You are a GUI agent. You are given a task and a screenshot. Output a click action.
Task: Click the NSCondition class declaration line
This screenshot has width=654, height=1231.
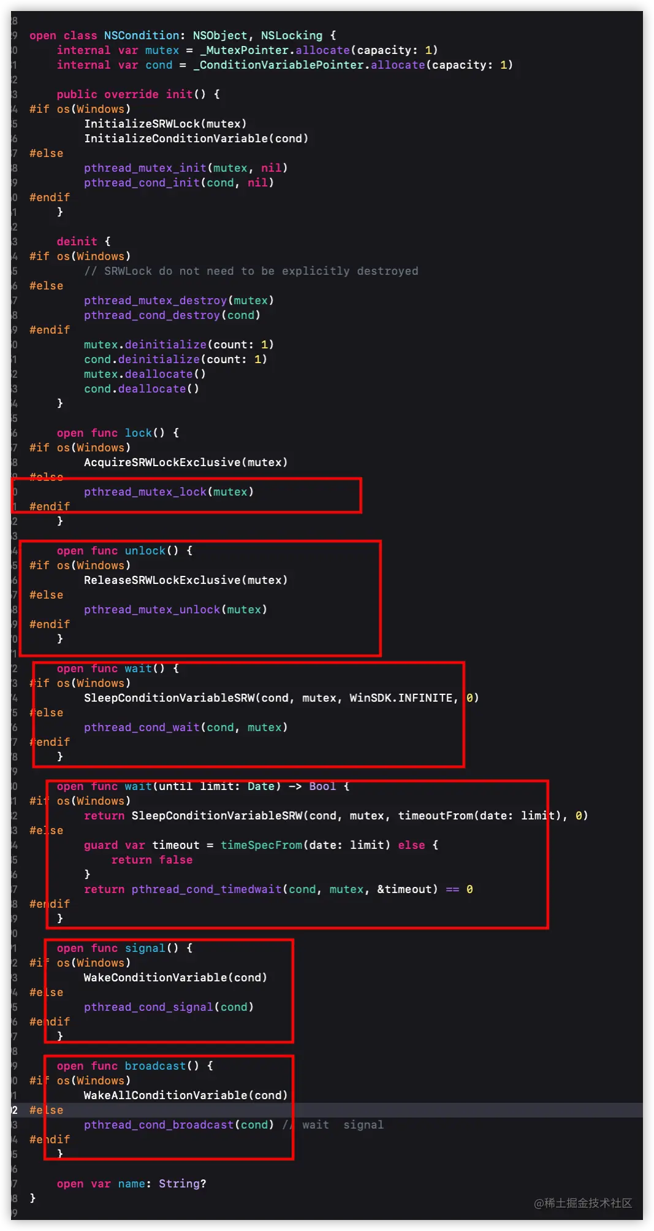click(183, 36)
